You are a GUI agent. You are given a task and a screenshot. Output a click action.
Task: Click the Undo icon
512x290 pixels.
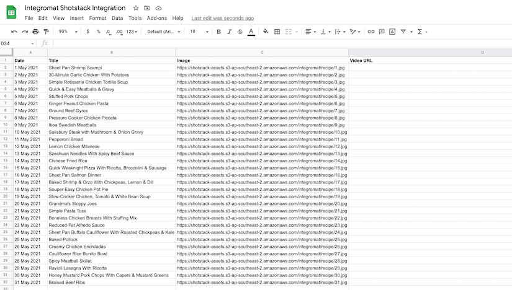coord(14,32)
